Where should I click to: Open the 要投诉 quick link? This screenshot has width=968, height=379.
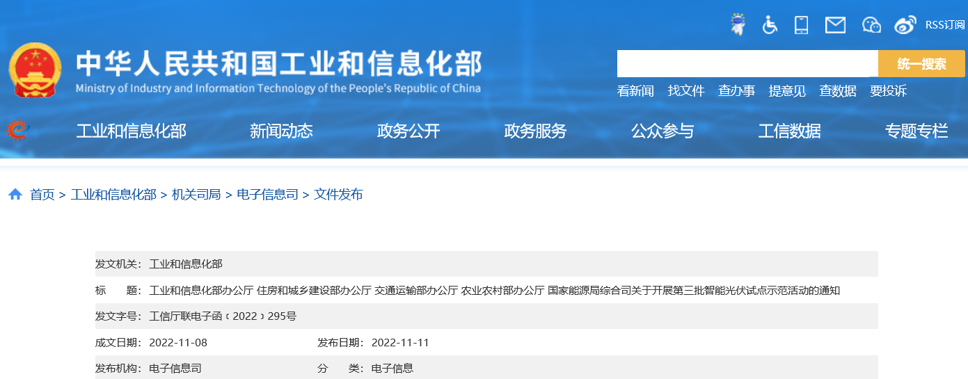click(x=888, y=91)
